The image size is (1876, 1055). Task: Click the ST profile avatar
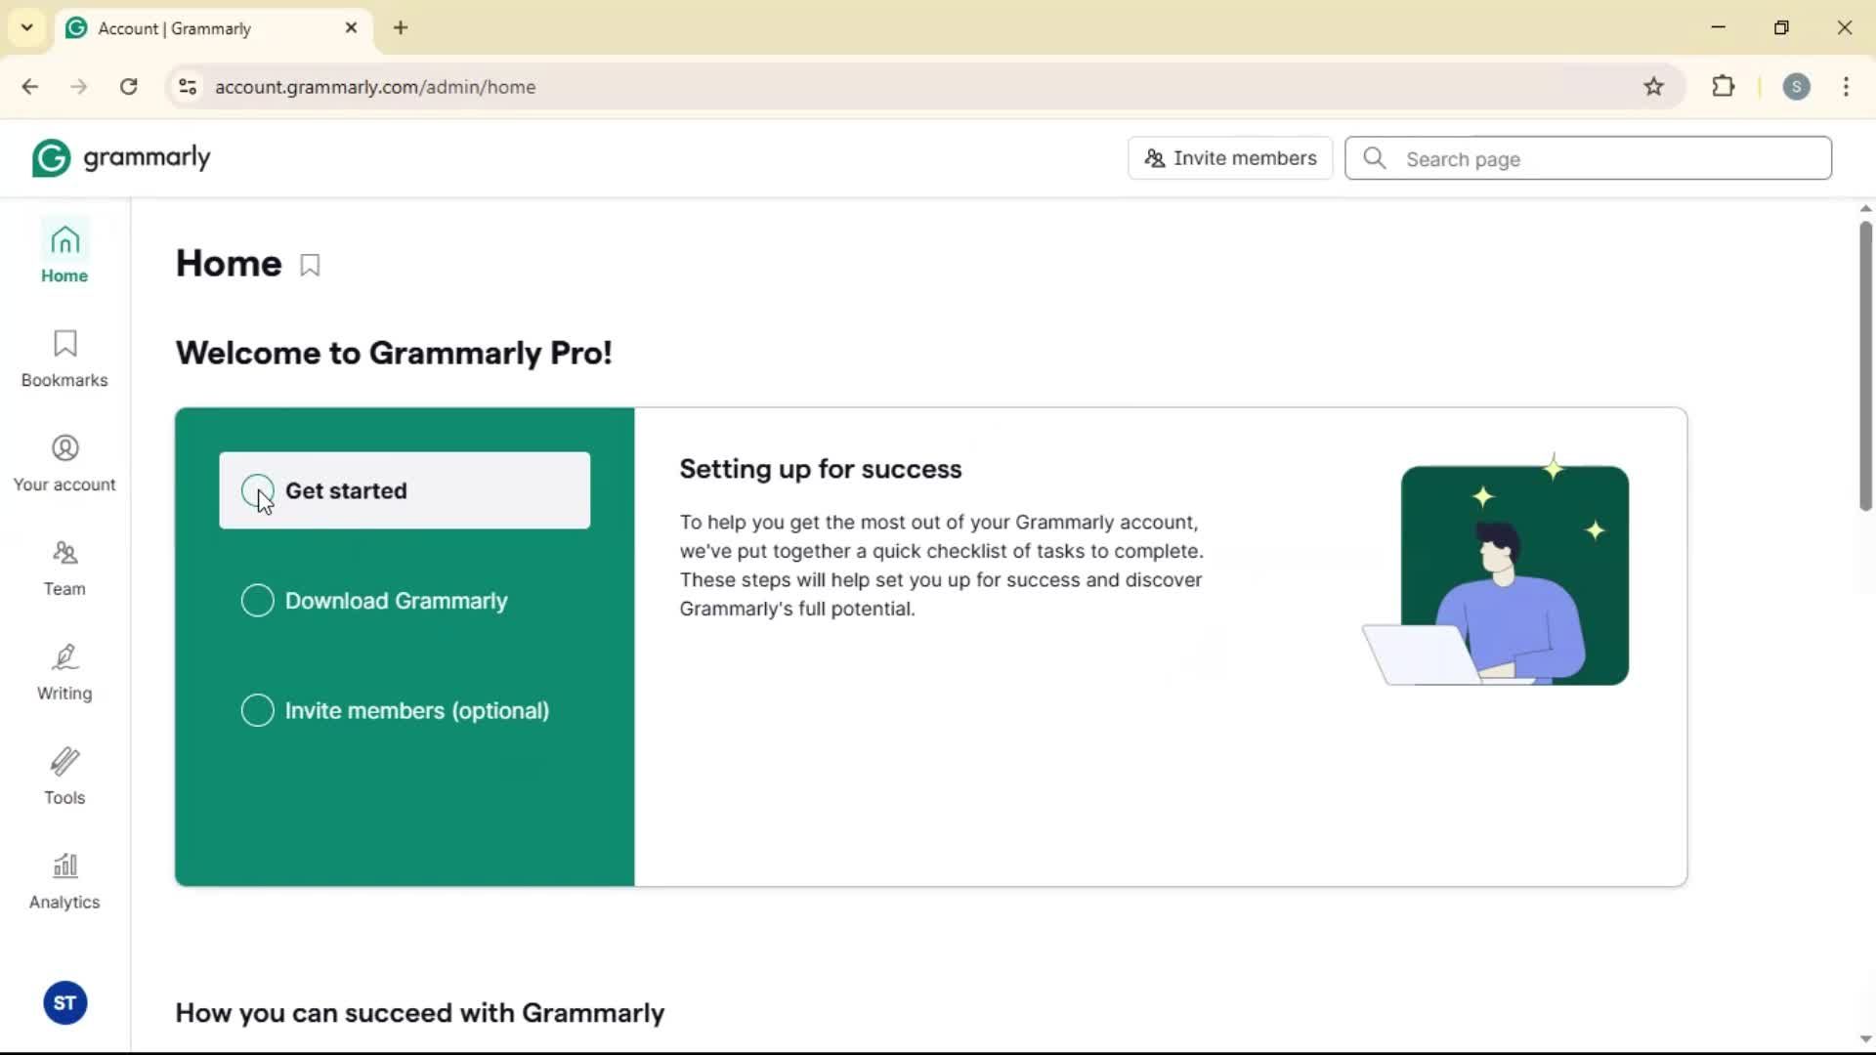(x=65, y=1003)
